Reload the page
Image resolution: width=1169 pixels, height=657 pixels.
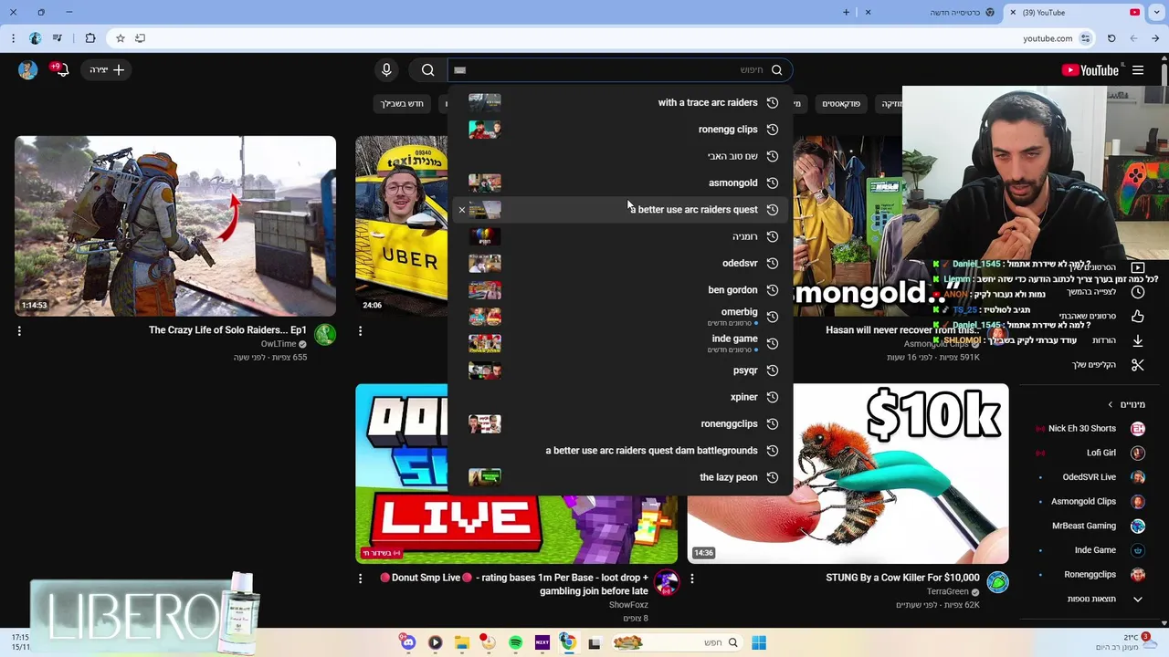(1111, 38)
